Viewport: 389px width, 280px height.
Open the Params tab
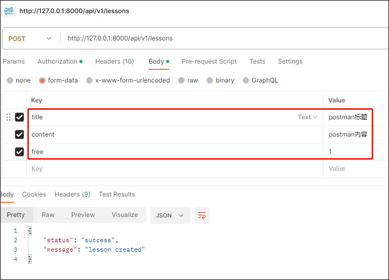[x=14, y=61]
